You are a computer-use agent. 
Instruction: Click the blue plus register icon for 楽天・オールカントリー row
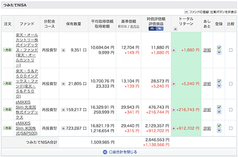[219, 53]
